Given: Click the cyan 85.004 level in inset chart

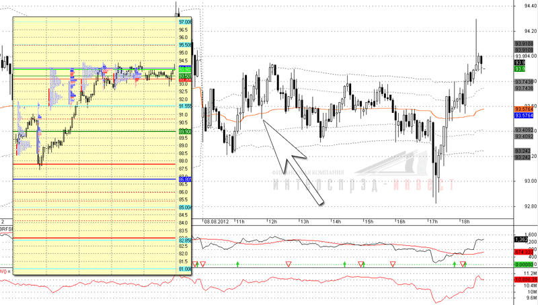Looking at the screenshot, I should point(185,208).
